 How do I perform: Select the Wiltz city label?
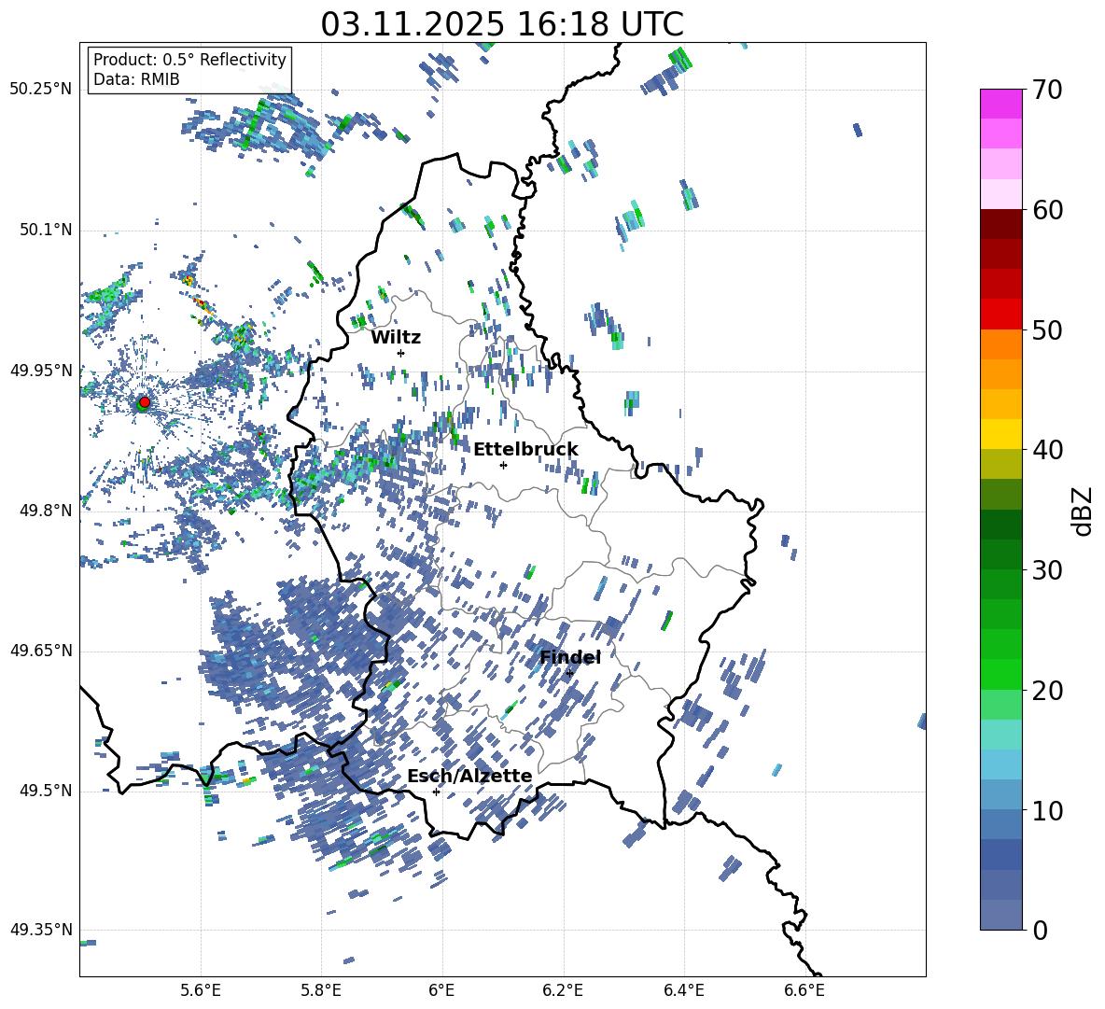(x=396, y=338)
